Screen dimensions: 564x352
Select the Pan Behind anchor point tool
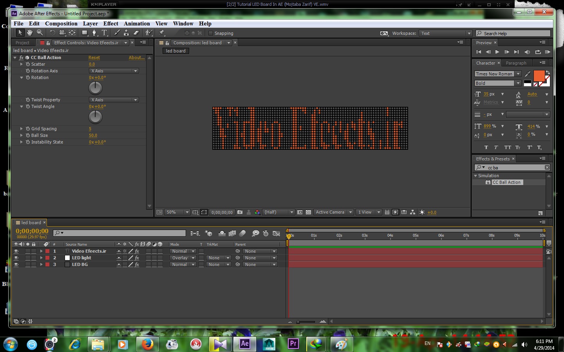(72, 33)
